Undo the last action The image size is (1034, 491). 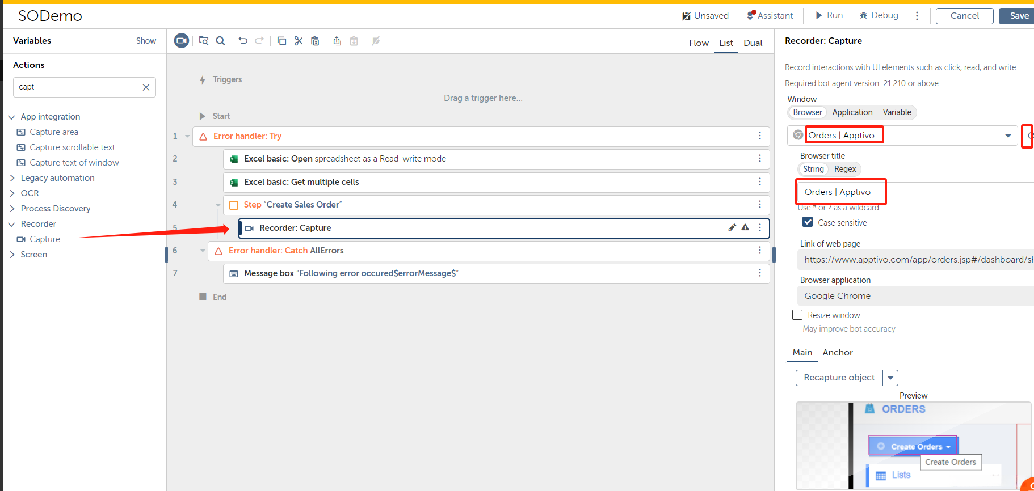click(243, 41)
